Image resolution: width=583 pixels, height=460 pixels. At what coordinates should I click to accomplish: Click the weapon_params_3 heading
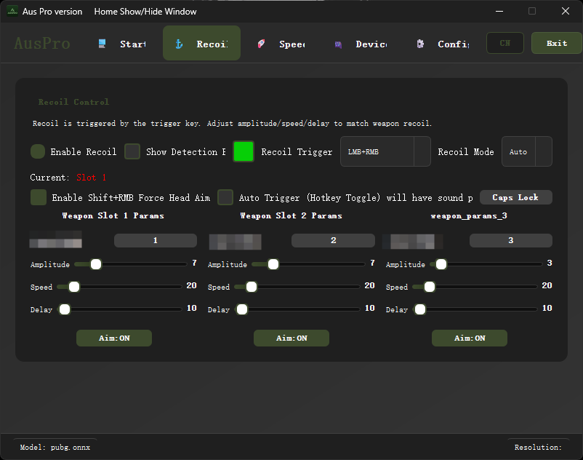tap(469, 216)
